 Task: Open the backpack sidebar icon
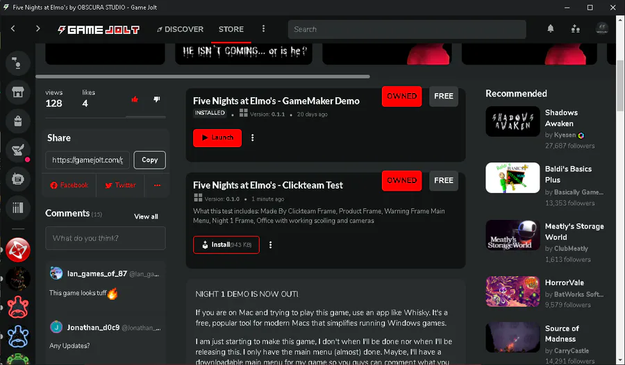point(17,121)
